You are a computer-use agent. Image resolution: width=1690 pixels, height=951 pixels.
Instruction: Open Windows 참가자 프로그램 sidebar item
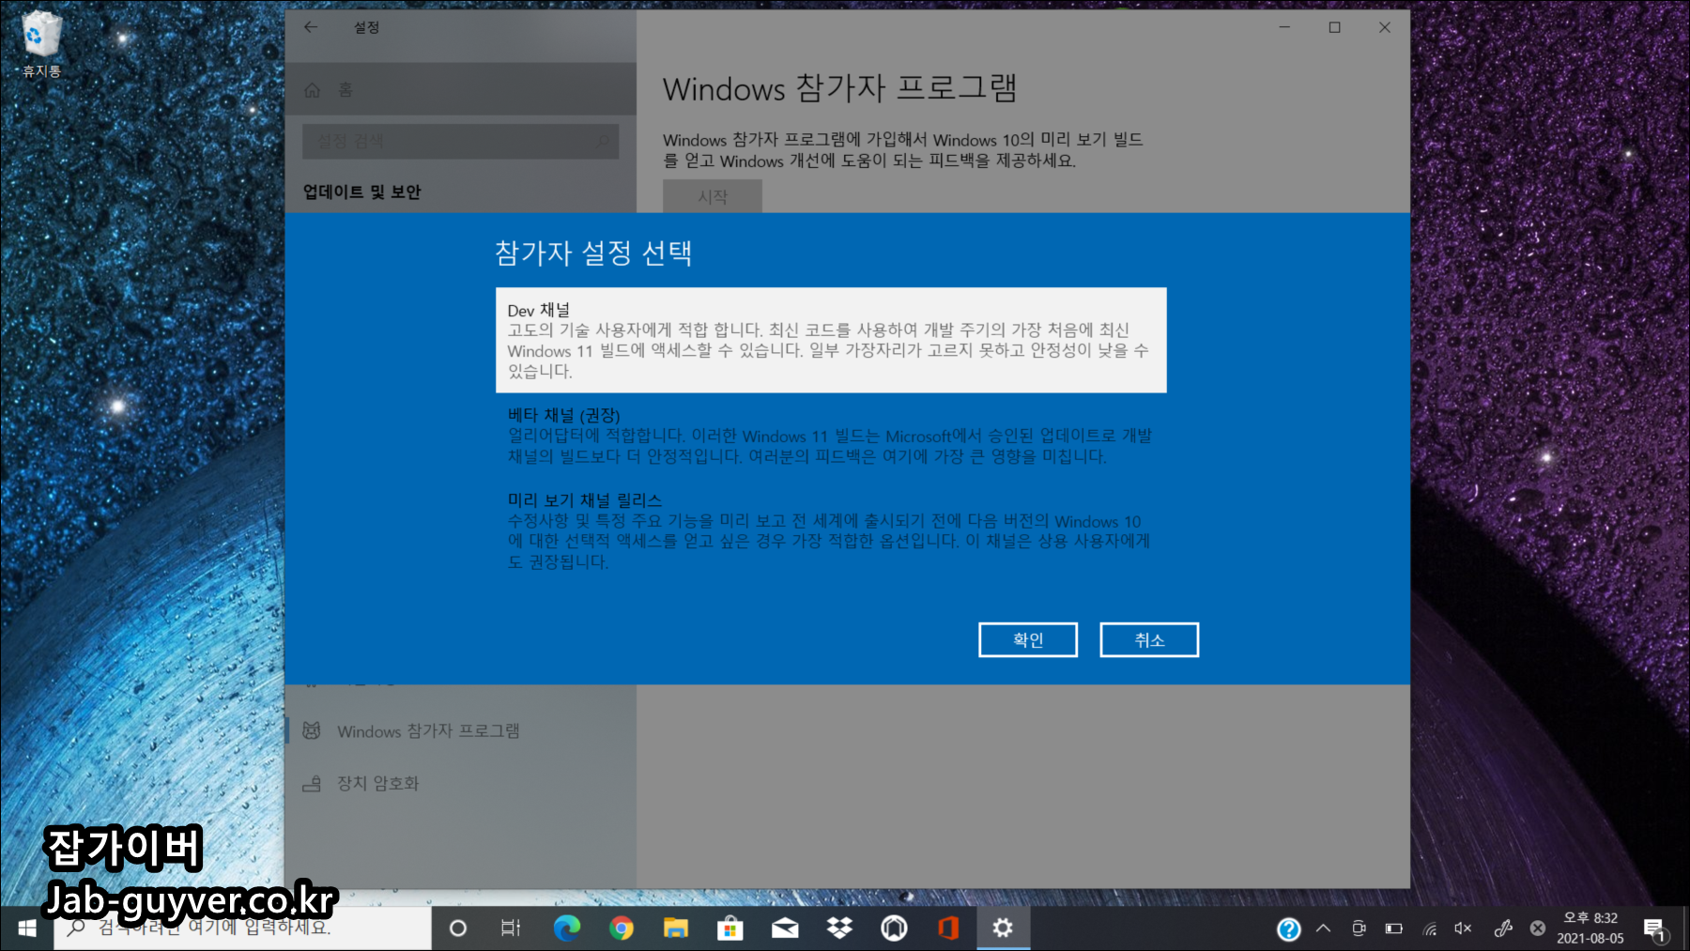pyautogui.click(x=460, y=731)
